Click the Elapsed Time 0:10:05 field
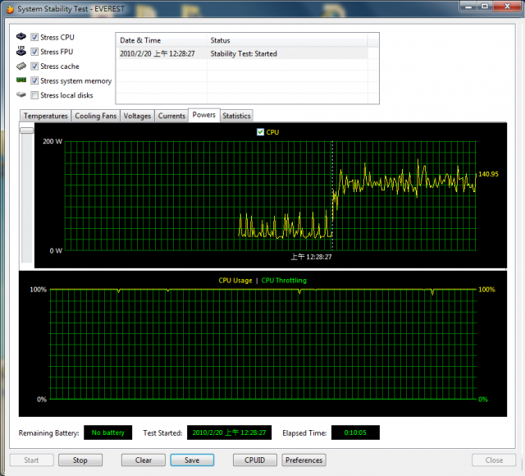Viewport: 525px width, 476px height. [x=355, y=433]
